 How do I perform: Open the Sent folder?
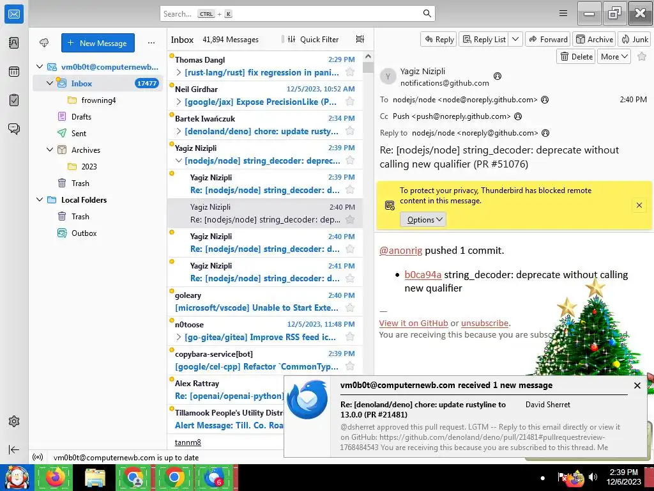(79, 133)
